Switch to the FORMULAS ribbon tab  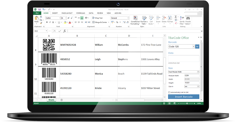(x=81, y=13)
